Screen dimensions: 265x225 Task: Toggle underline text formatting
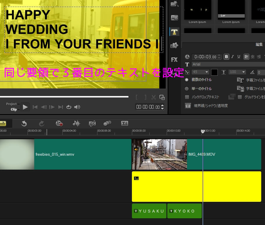coord(239,57)
